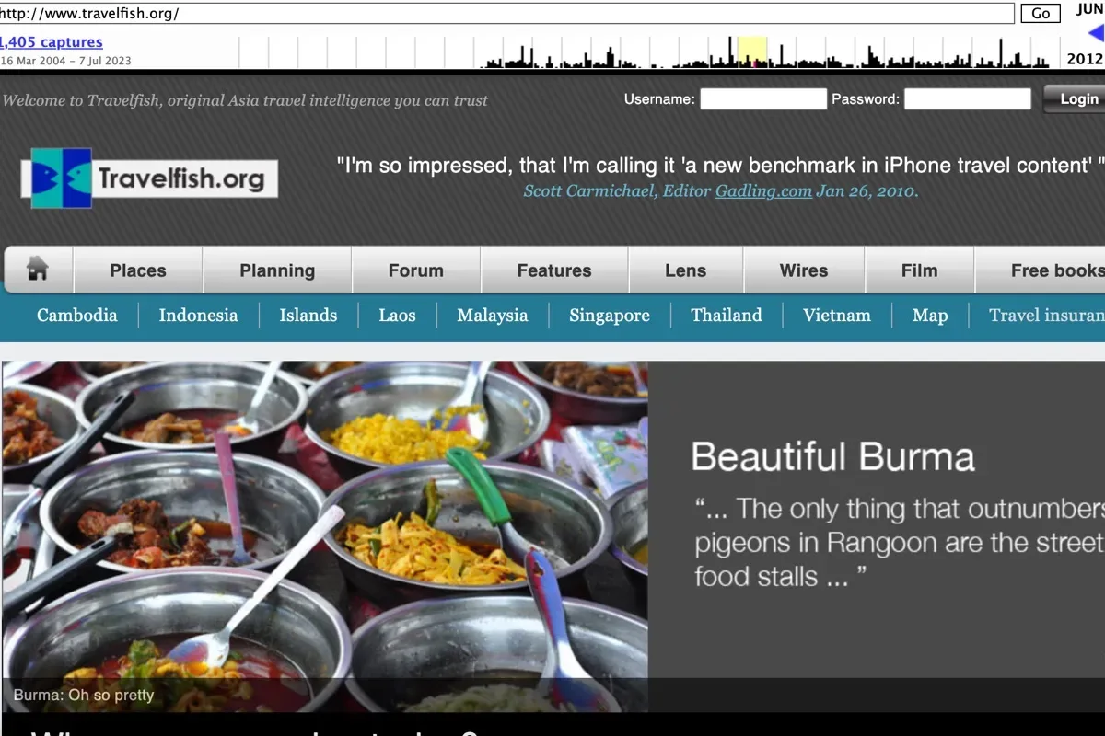Go to Thailand country page
Viewport: 1105px width, 736px height.
(727, 316)
